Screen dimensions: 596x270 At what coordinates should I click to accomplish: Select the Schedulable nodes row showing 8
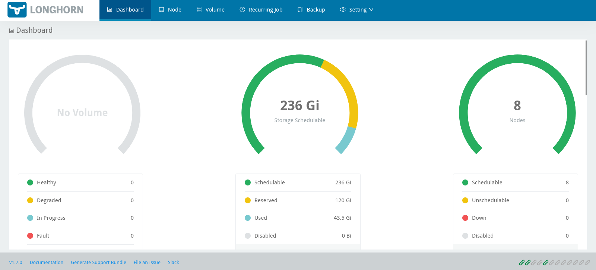(515, 182)
